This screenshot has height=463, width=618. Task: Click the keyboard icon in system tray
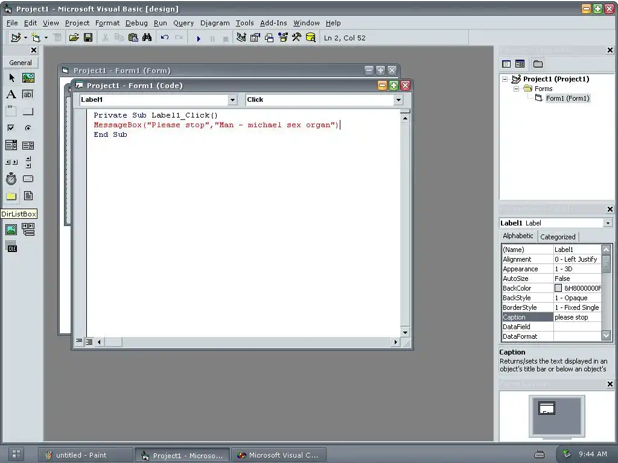point(540,455)
